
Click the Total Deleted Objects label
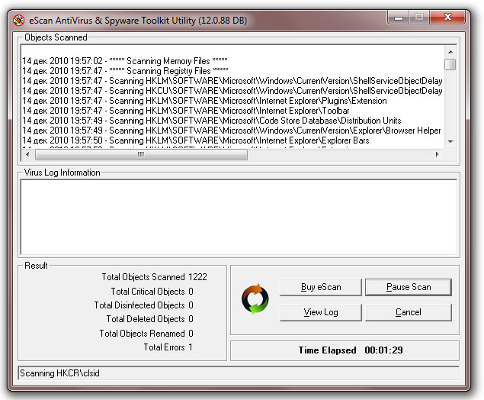coord(146,318)
